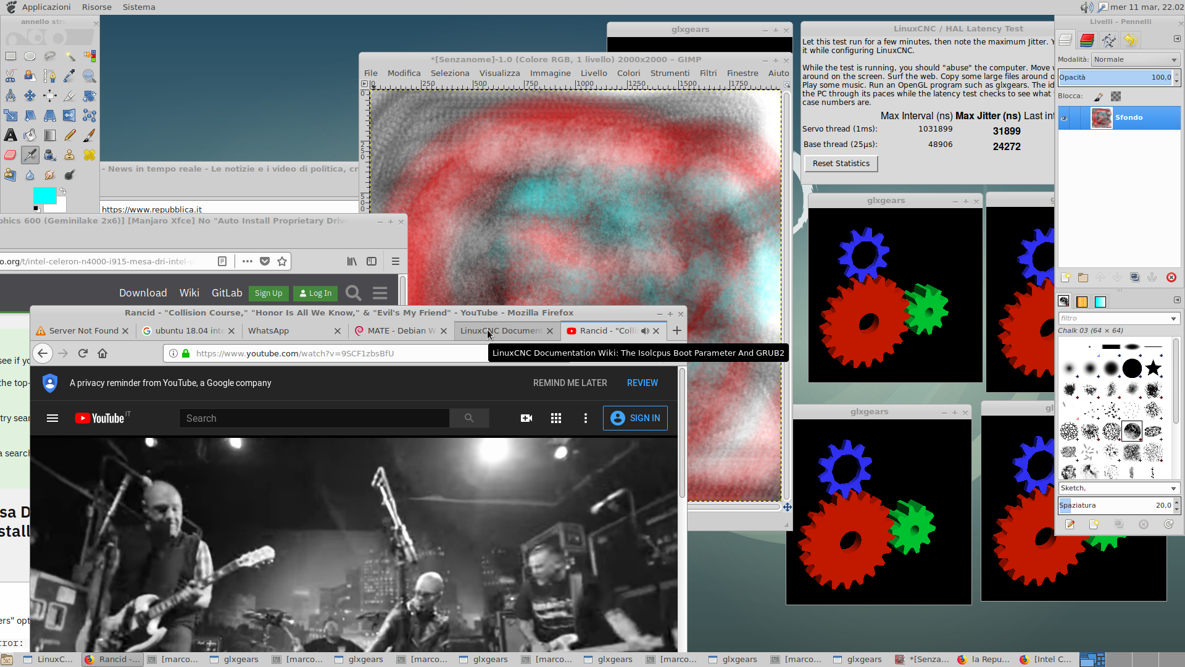
Task: Select the Pencil tool
Action: click(70, 135)
